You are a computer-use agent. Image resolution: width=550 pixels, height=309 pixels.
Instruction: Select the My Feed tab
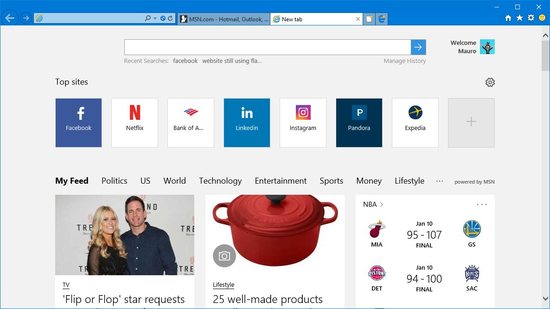72,181
